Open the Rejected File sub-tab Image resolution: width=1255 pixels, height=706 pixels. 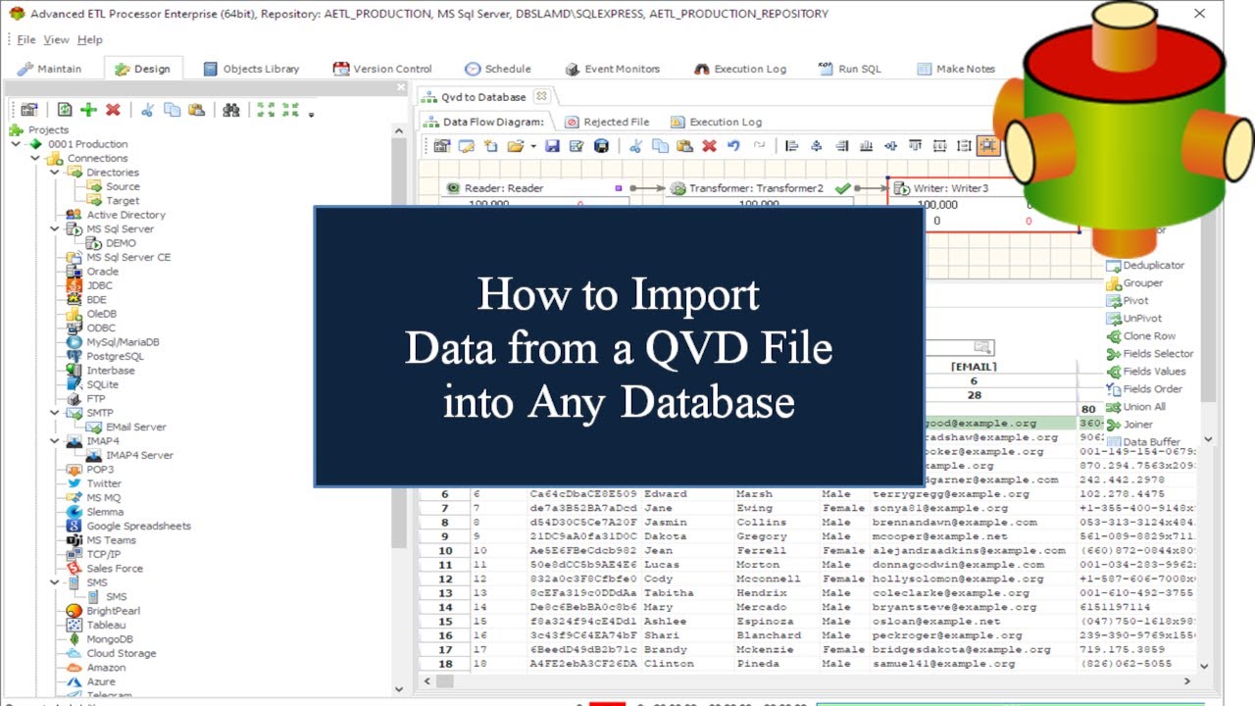coord(607,122)
